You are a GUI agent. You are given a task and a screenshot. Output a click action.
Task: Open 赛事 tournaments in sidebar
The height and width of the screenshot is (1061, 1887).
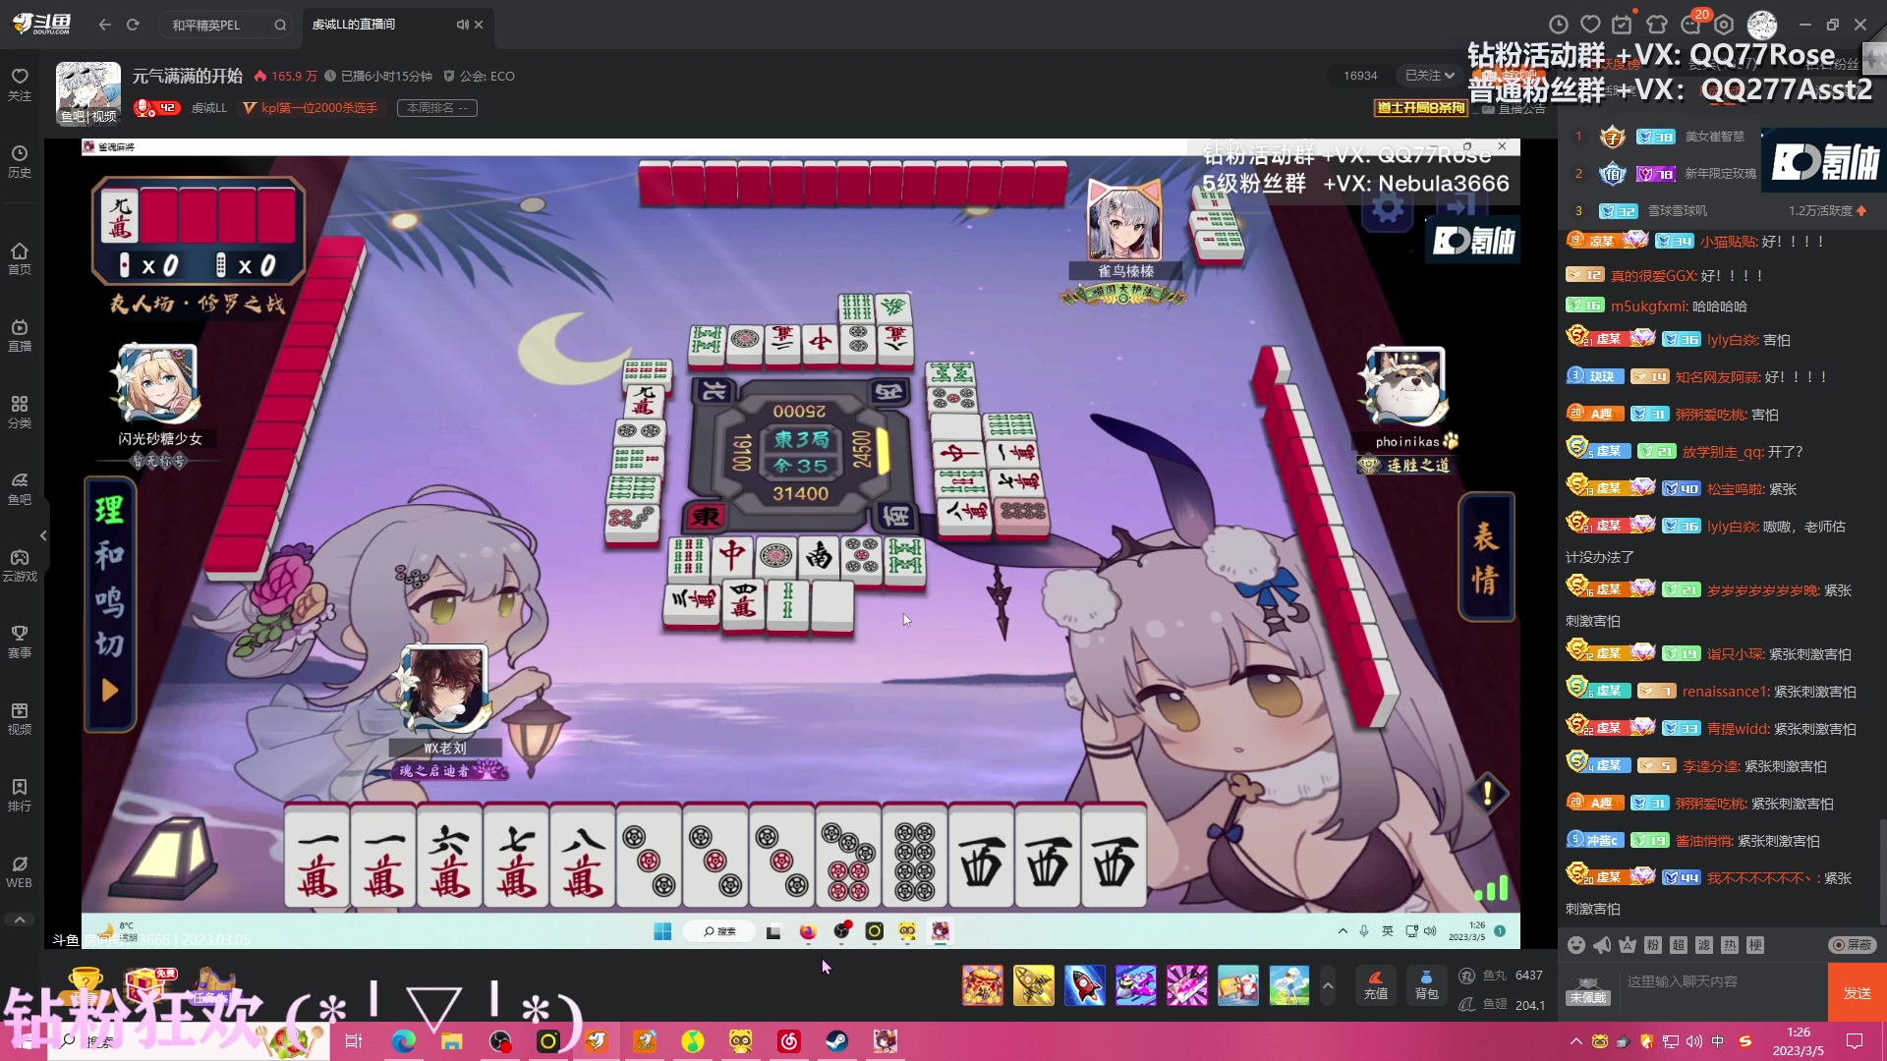20,642
